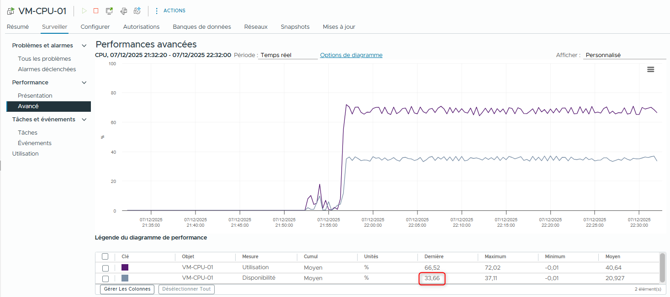
Task: Toggle the select-all checkbox in legend header
Action: pos(105,256)
